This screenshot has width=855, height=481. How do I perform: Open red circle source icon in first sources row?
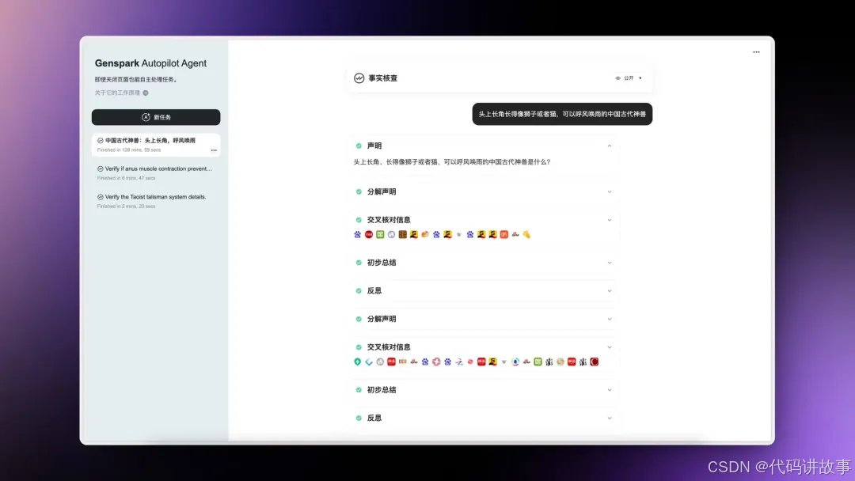pos(369,234)
